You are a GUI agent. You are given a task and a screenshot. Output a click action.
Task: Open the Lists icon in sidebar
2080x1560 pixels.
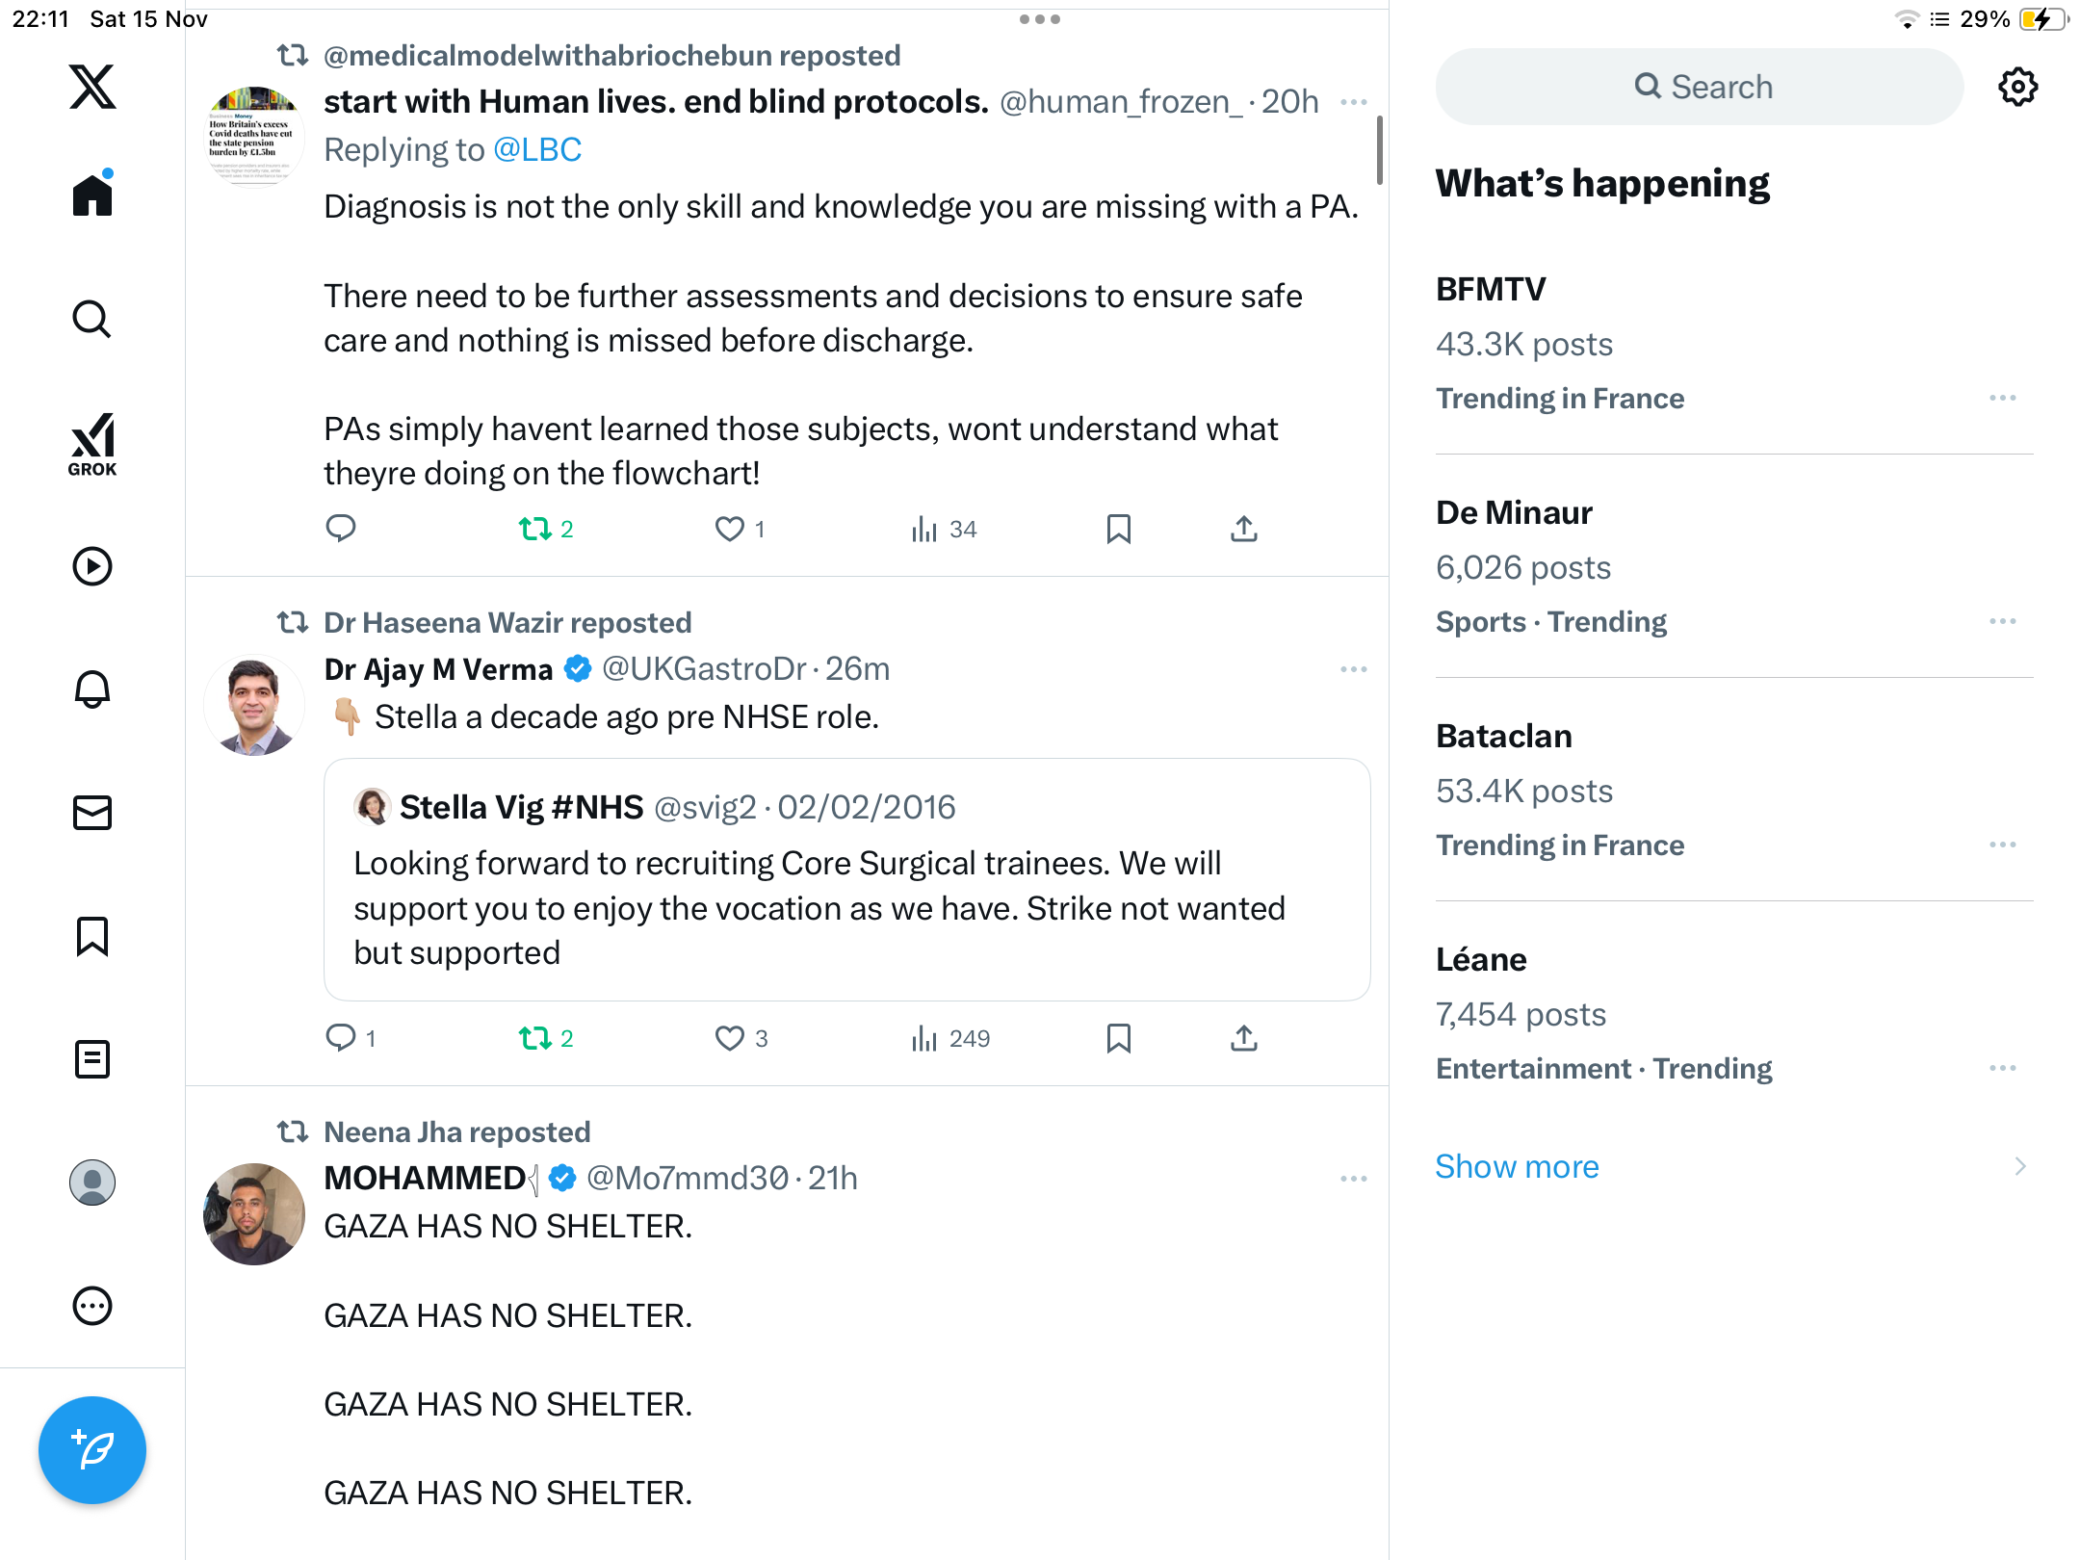point(92,1059)
